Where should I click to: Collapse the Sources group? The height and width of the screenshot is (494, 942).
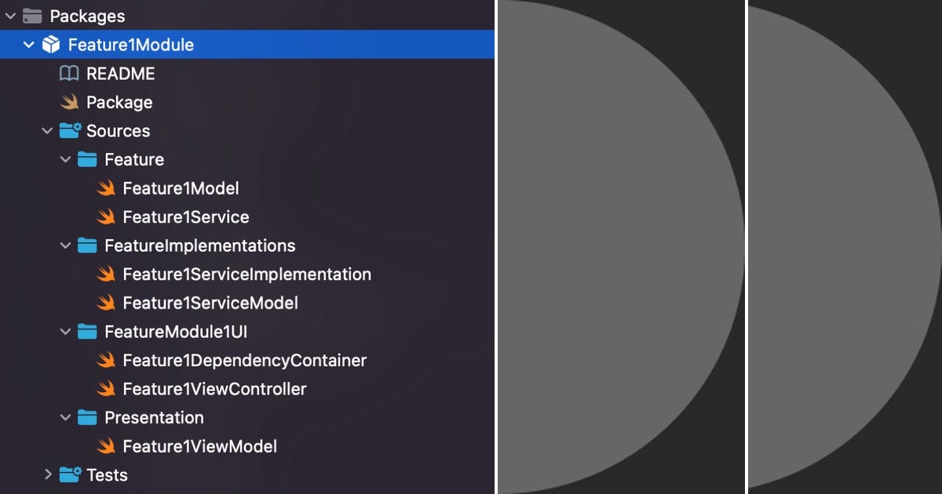pos(47,130)
